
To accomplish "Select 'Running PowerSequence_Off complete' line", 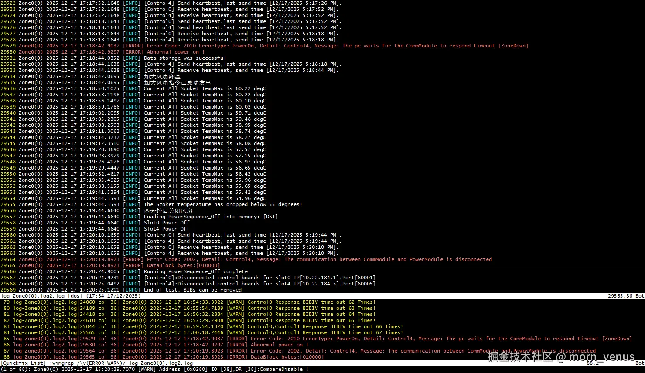I will click(124, 271).
